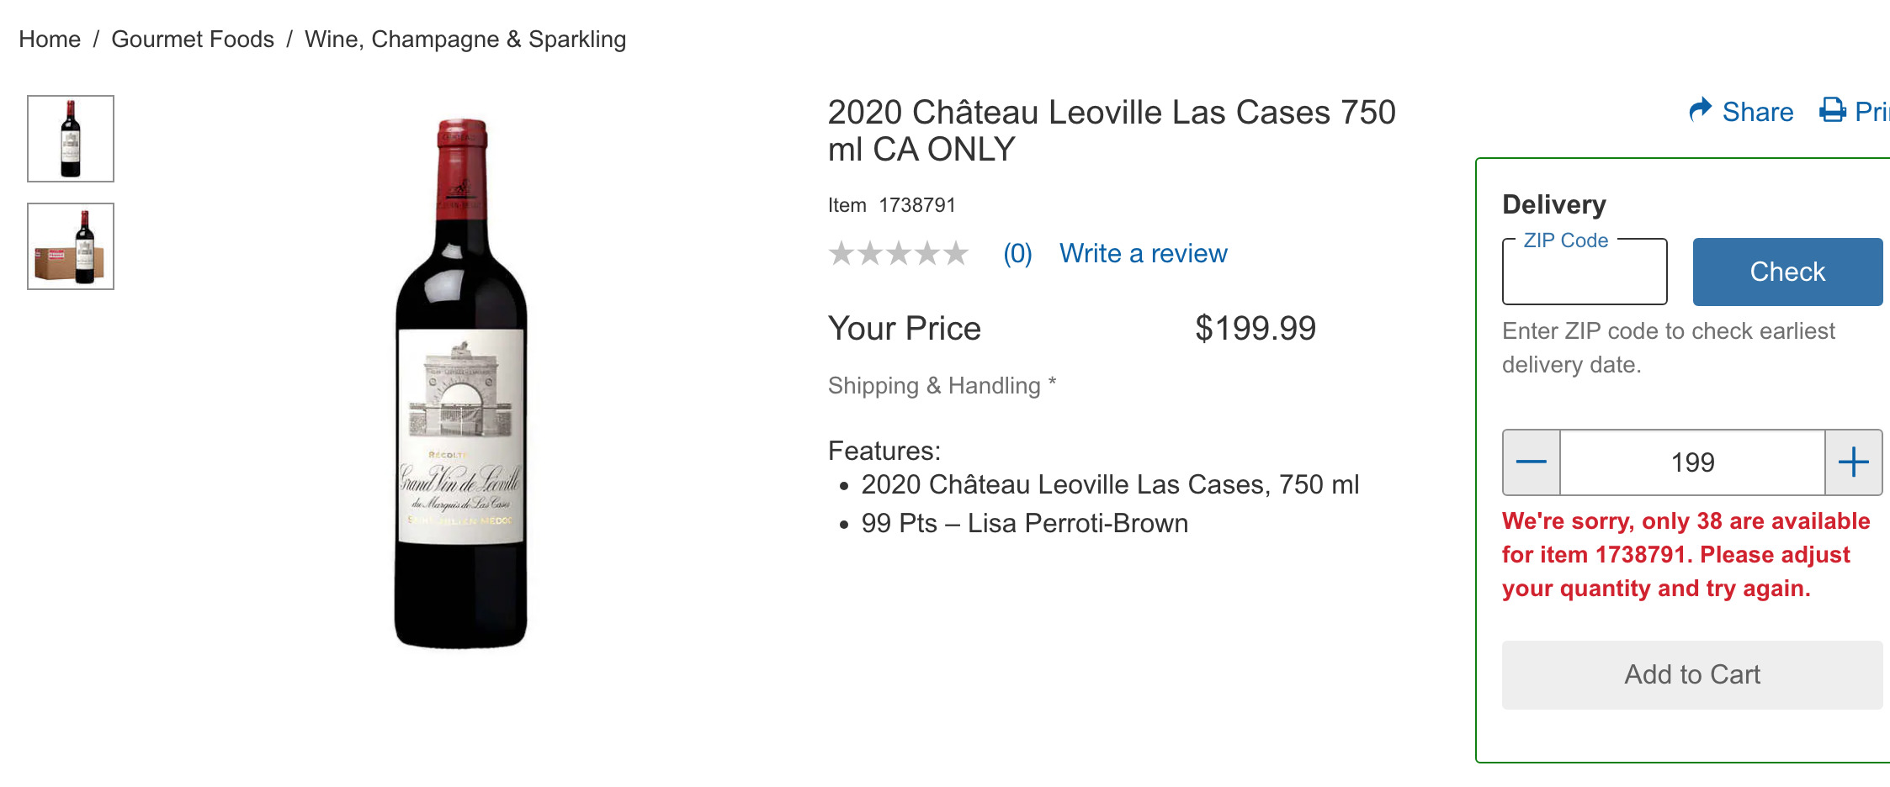Click the Shipping & Handling text
Viewport: 1890px width, 787px height.
pos(934,385)
